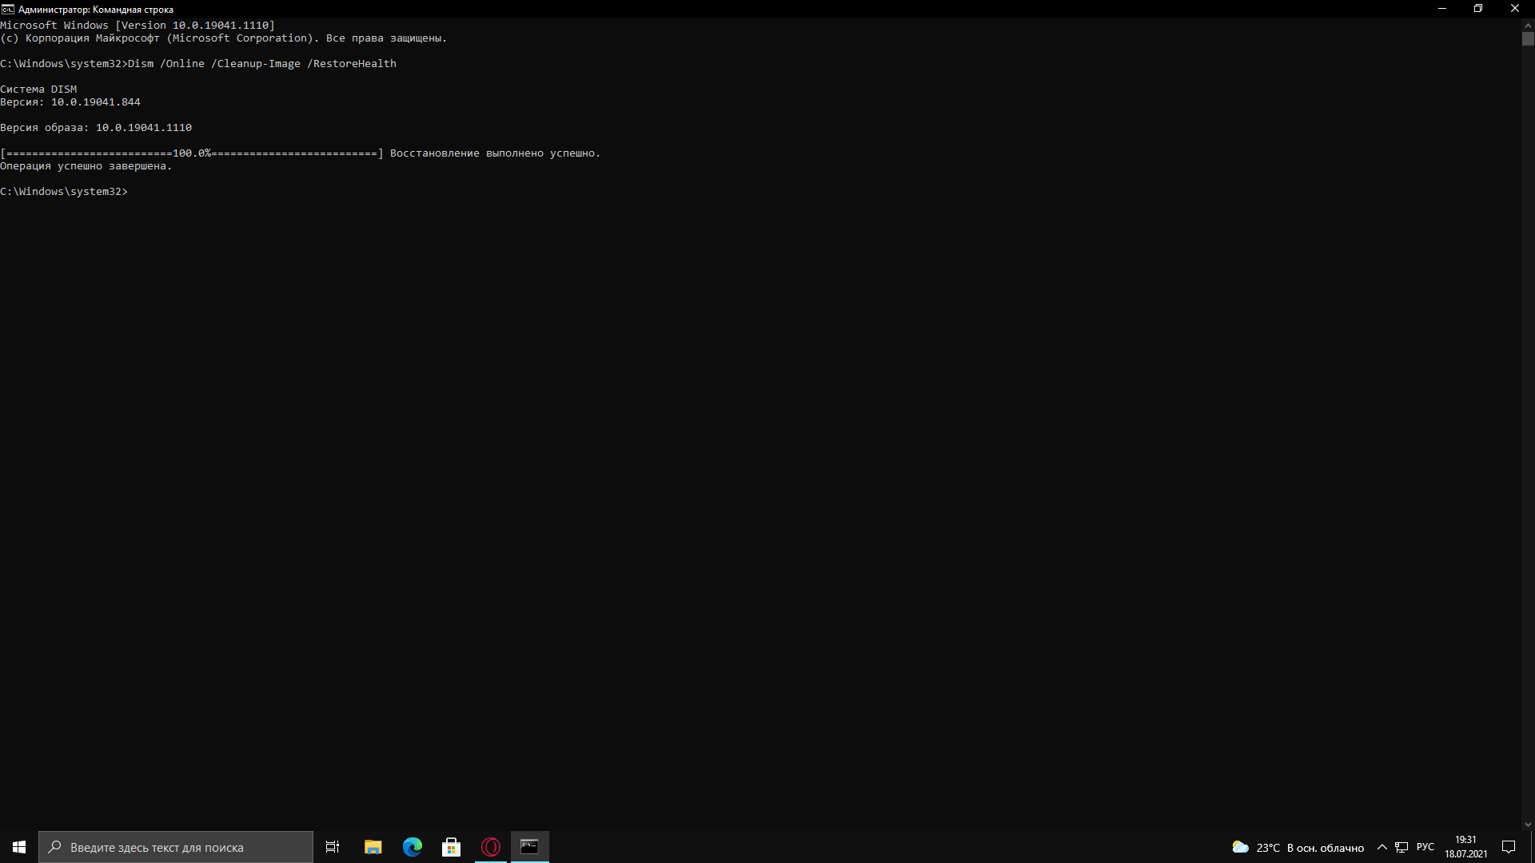The width and height of the screenshot is (1535, 863).
Task: Select the Command Prompt taskbar icon
Action: coord(529,847)
